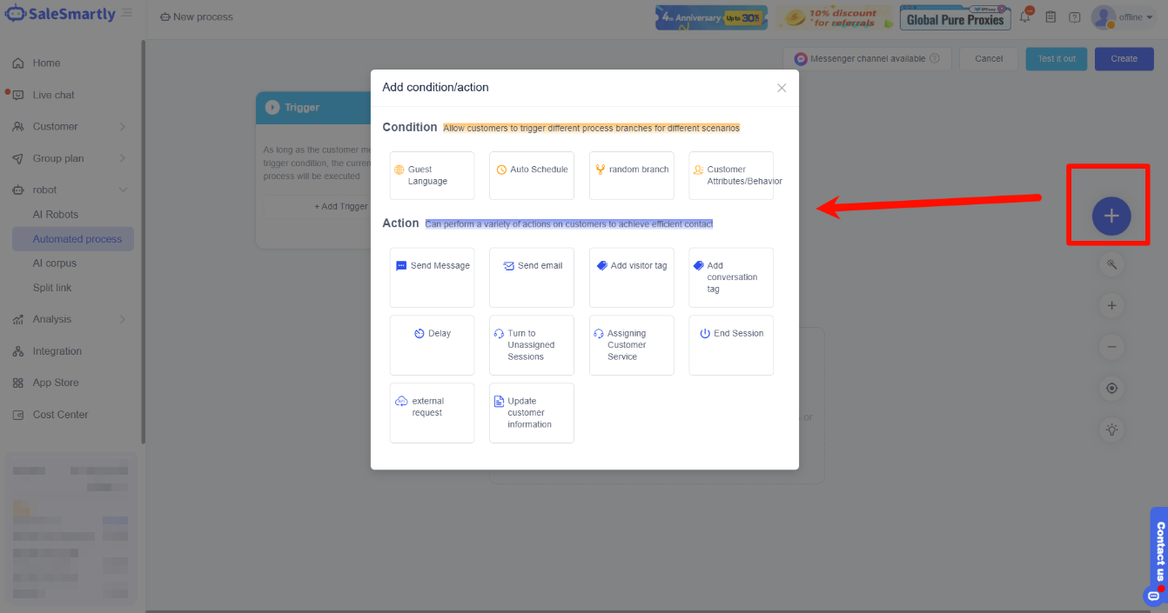This screenshot has height=613, width=1168.
Task: Click the Create button
Action: pos(1123,59)
